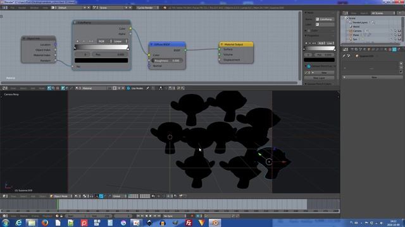
Task: Click the ColorRamp gradient bar on the node
Action: pos(101,47)
